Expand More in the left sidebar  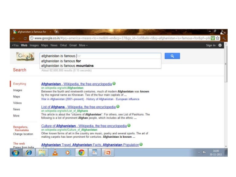pyautogui.click(x=16, y=116)
